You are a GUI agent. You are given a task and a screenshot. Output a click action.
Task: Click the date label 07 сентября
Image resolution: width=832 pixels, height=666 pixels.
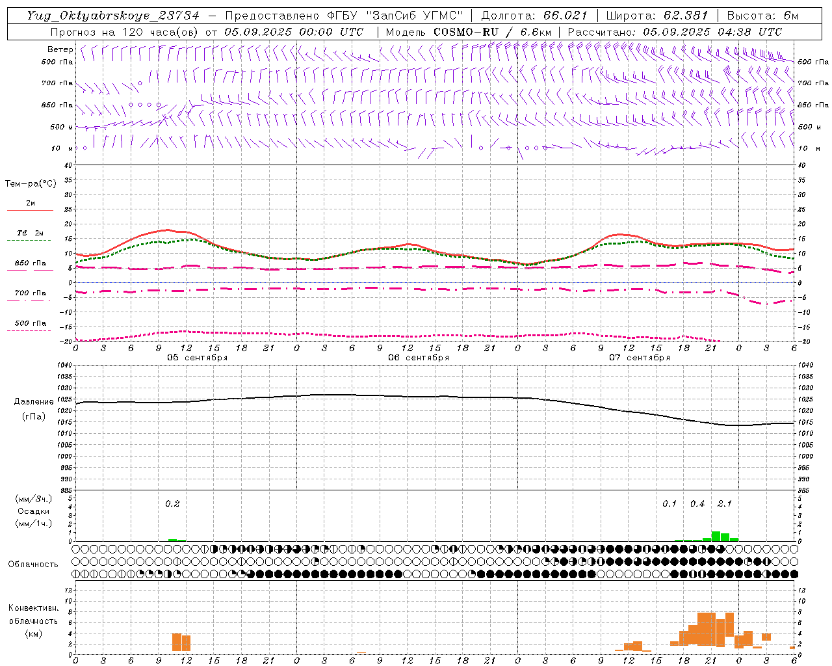point(640,358)
